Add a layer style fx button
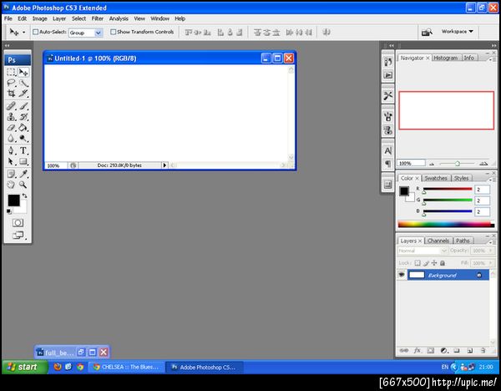Screen dimensions: 501x391 coord(417,350)
